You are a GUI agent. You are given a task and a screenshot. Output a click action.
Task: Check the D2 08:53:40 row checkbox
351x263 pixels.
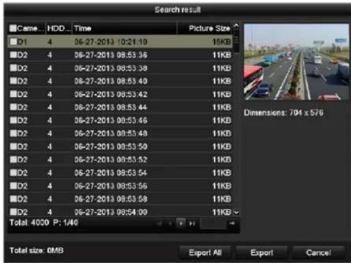coord(14,81)
